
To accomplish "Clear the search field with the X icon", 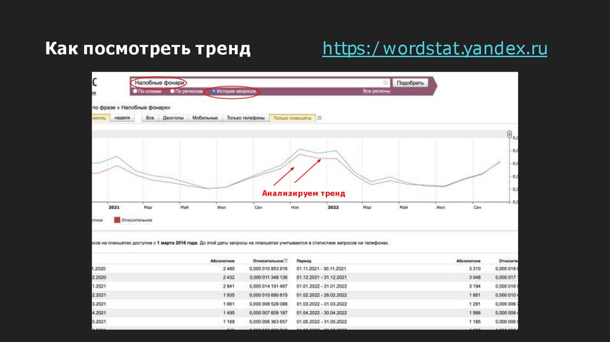I will click(x=385, y=83).
